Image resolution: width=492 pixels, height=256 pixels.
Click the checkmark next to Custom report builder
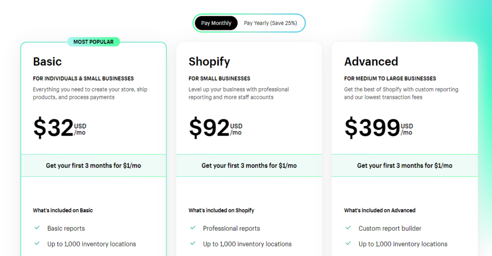point(348,228)
